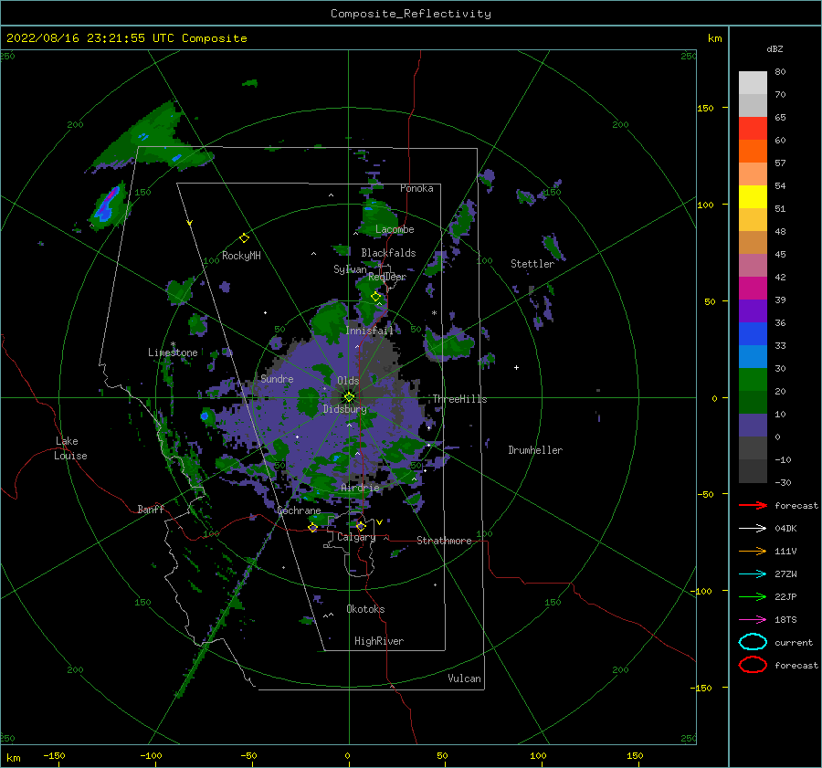This screenshot has height=768, width=822.
Task: Select the 65 dBZ red color swatch
Action: coord(753,128)
